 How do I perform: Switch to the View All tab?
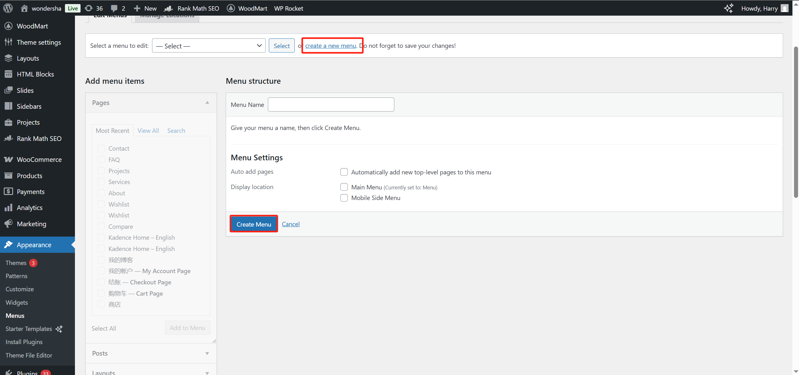click(148, 131)
